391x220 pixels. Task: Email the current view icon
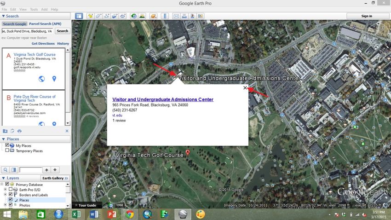coord(176,16)
